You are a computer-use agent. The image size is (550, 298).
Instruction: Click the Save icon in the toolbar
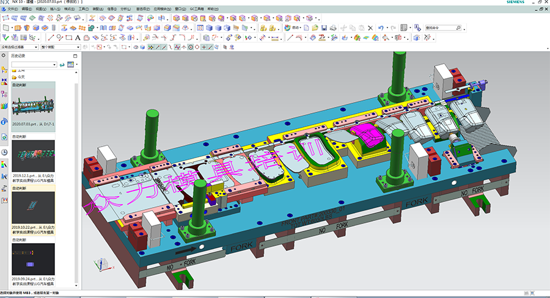[x=324, y=28]
